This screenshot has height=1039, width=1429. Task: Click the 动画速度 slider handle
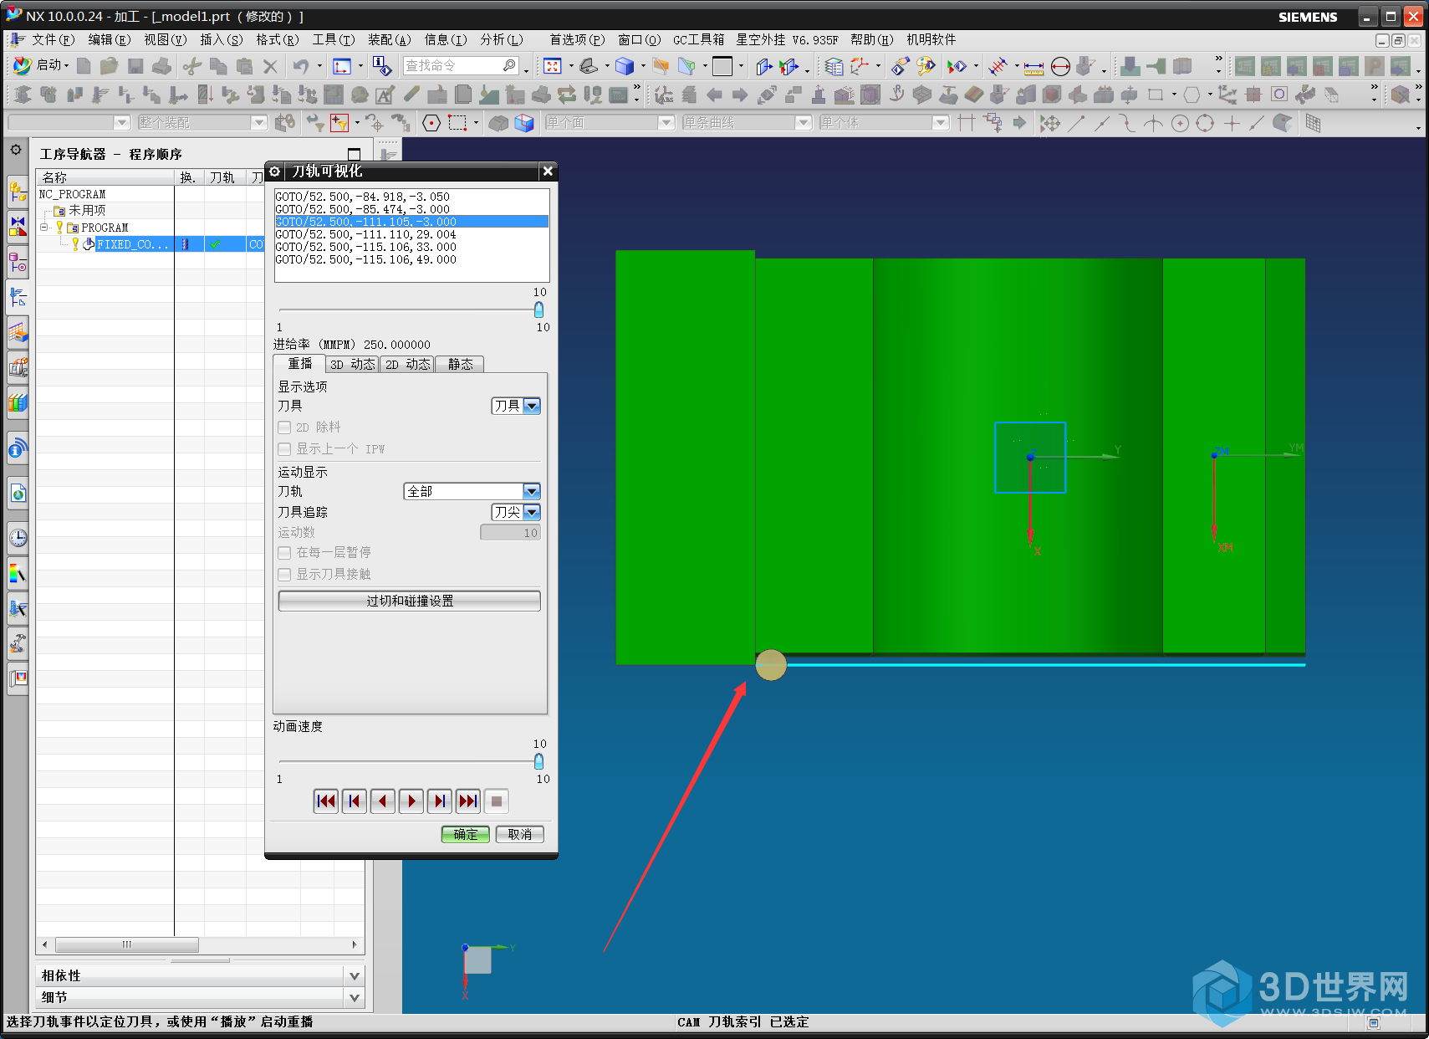538,761
